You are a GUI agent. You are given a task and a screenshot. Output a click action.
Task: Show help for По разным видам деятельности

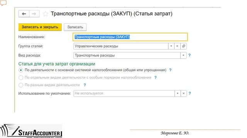tap(85, 85)
